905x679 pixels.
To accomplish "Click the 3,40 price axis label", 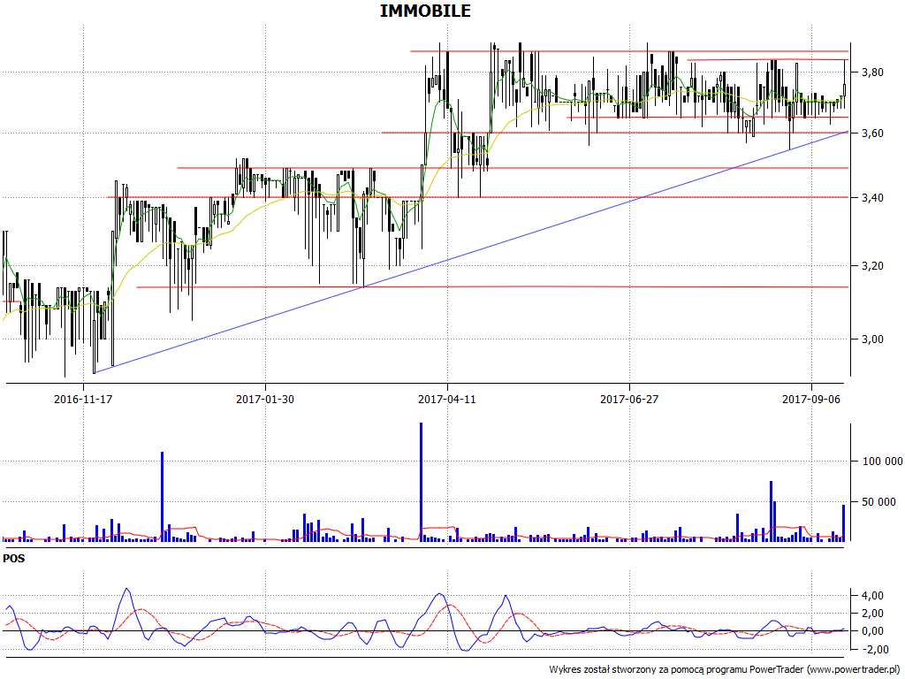I will point(872,198).
